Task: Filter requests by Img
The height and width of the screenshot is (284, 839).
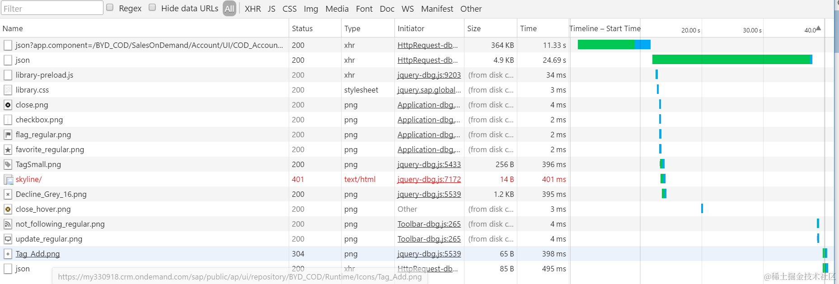Action: pyautogui.click(x=311, y=9)
